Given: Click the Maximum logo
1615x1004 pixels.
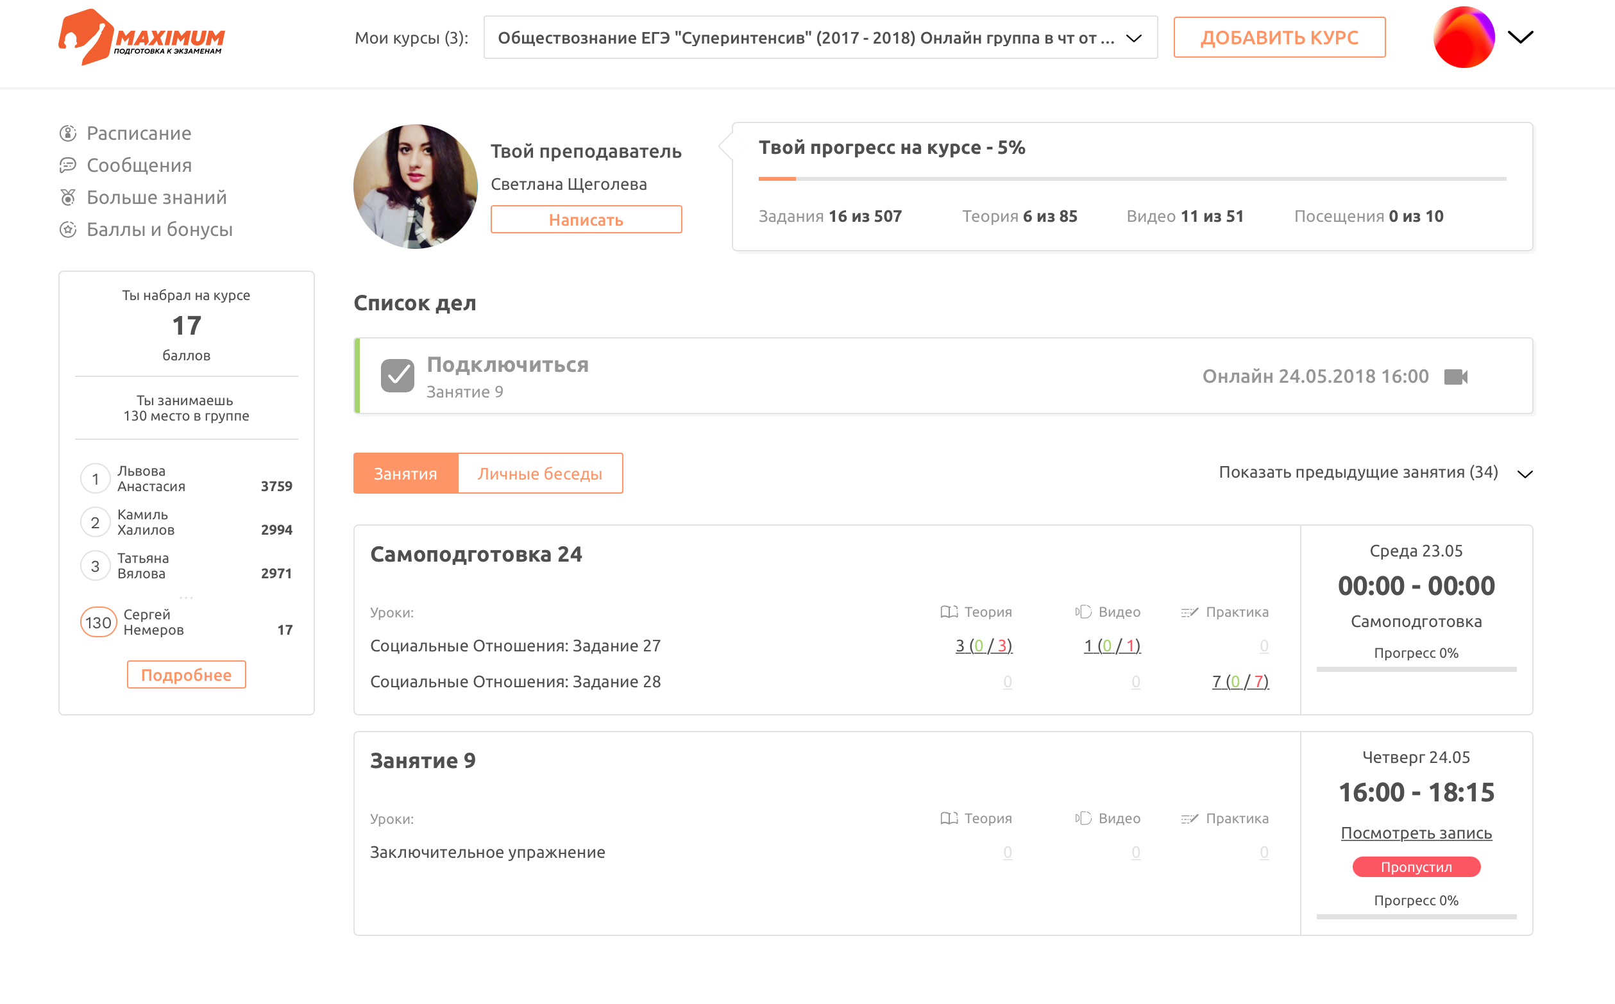Looking at the screenshot, I should pyautogui.click(x=142, y=37).
